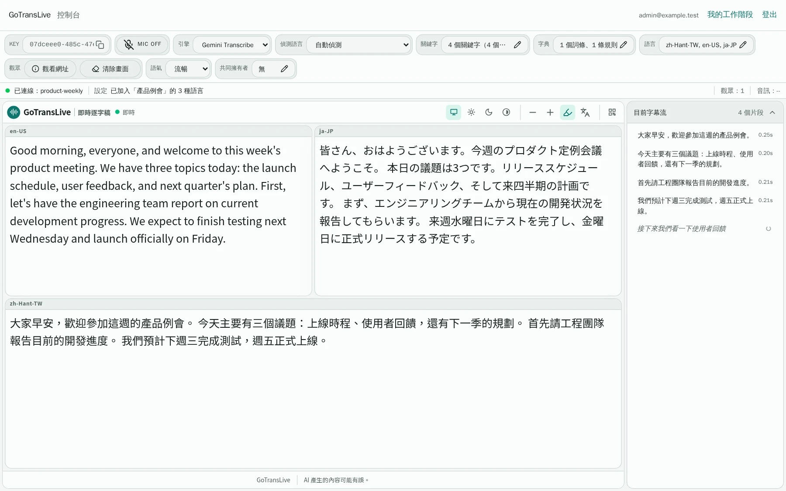786x491 pixels.
Task: Click the 清除畫面 clear screen button
Action: [110, 69]
